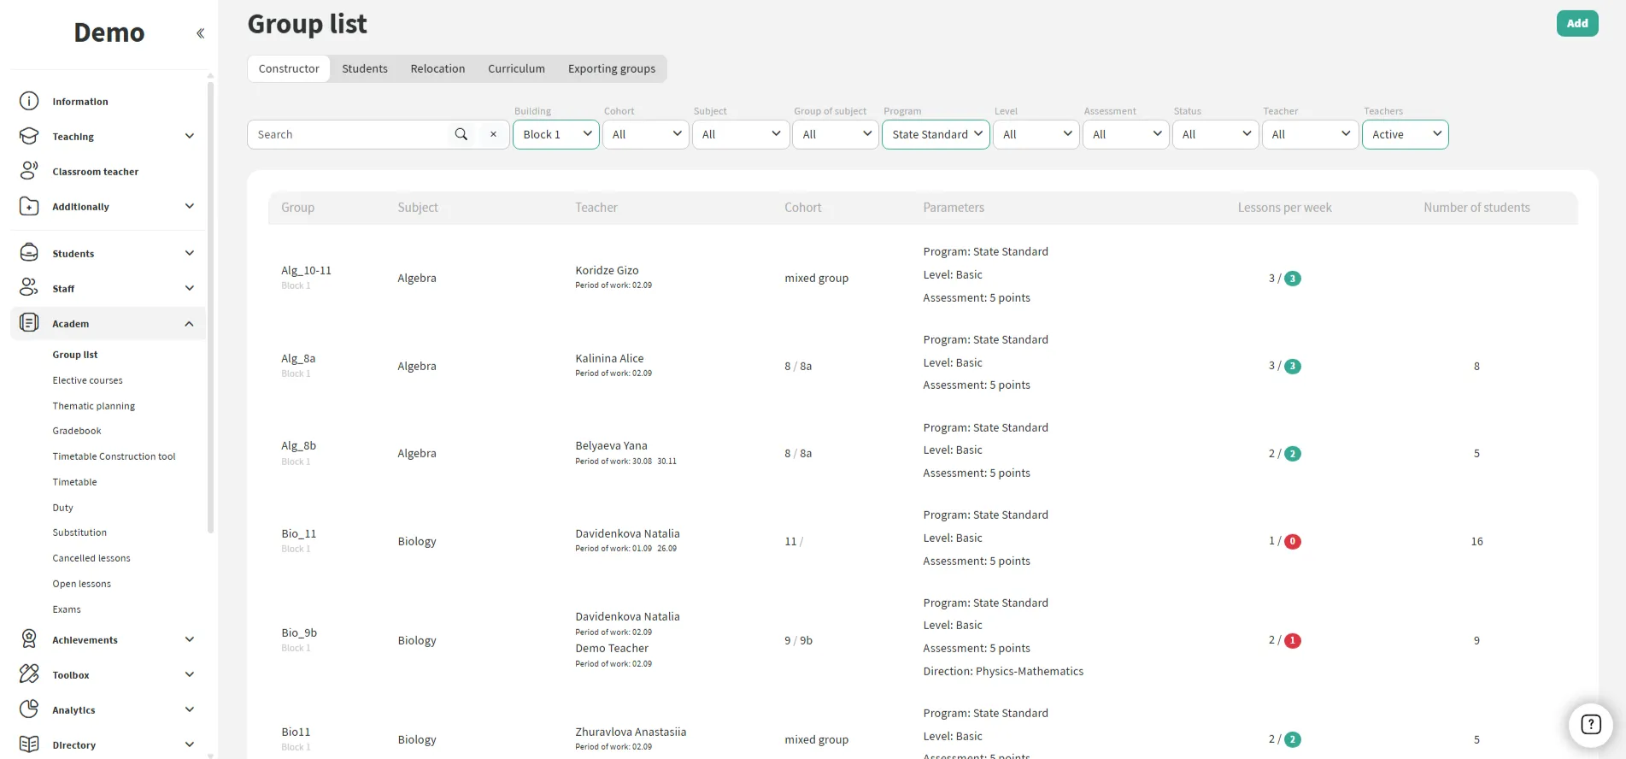Screen dimensions: 1626x759
Task: Open the Teachers dropdown set to Active
Action: 1405,134
